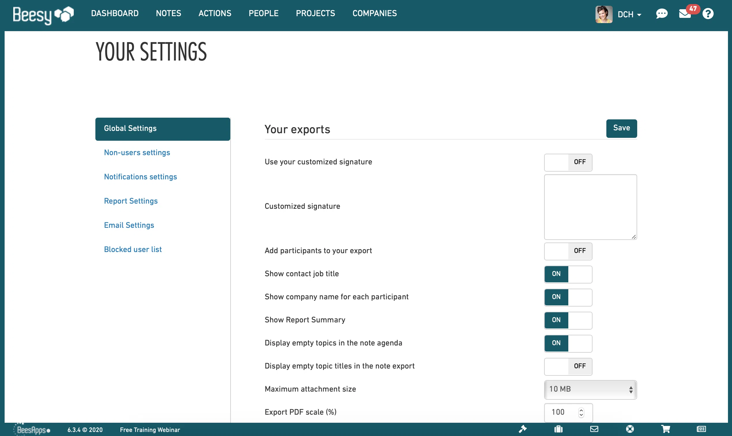Click Save button for export settings
The image size is (732, 436).
tap(622, 128)
